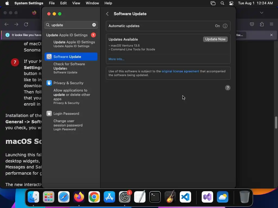Click the search magnifier in Settings sidebar
Viewport: 278px width, 208px height.
(x=48, y=25)
